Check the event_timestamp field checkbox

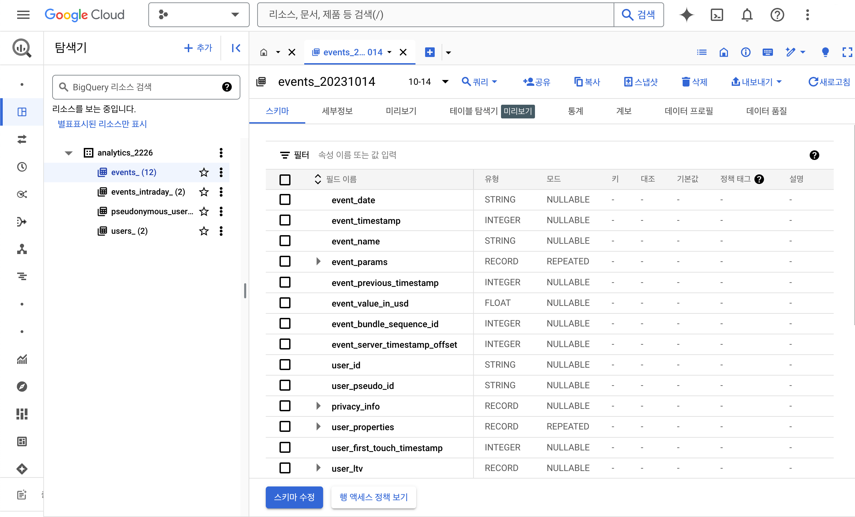285,220
